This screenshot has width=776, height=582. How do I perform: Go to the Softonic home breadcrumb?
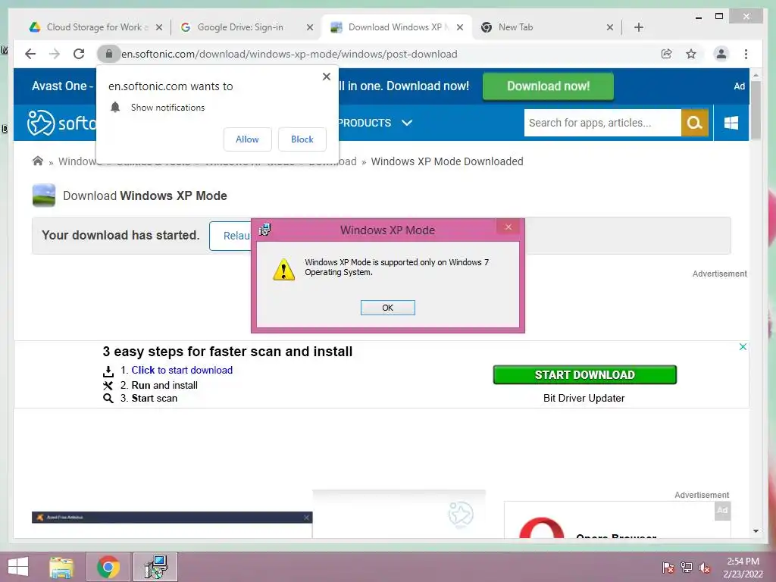point(38,161)
